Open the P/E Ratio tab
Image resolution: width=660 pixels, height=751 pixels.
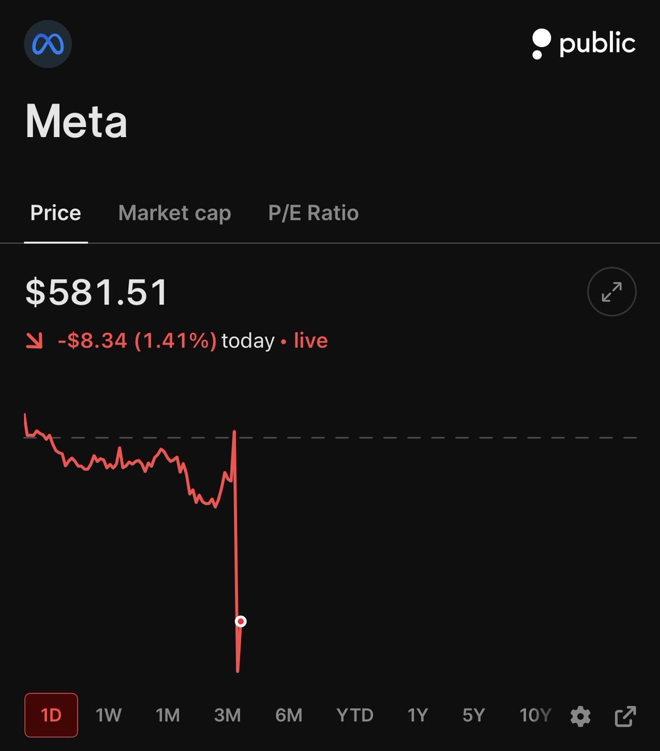coord(313,213)
